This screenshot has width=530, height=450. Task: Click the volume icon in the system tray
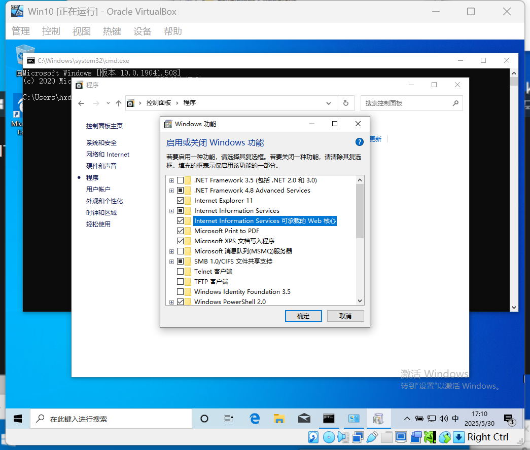[443, 419]
